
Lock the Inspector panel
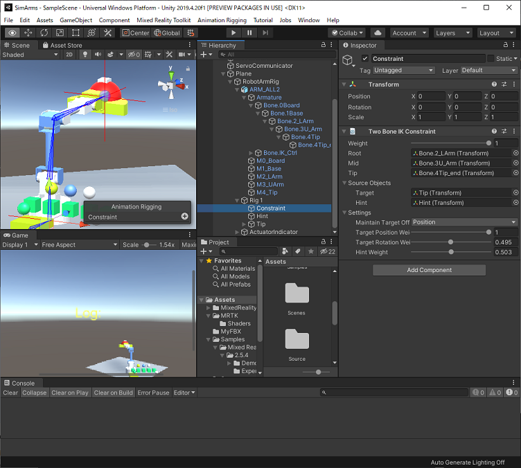coord(505,45)
